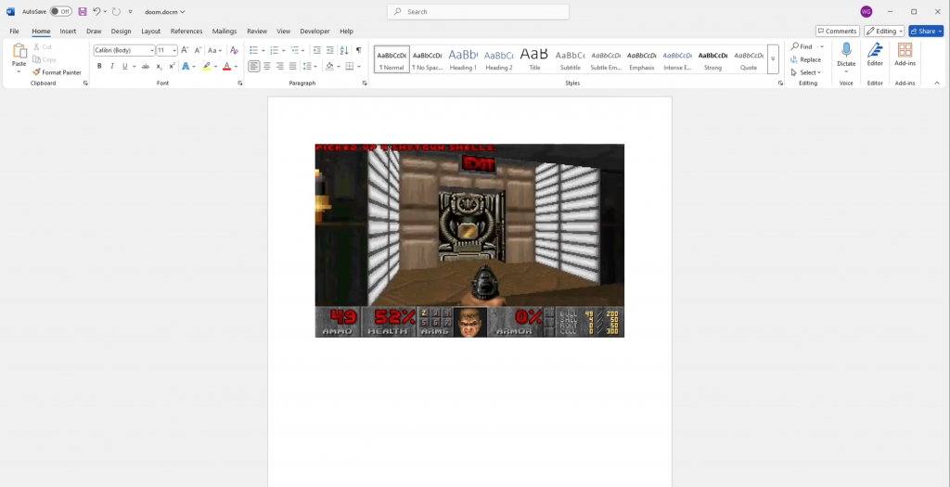The width and height of the screenshot is (950, 487).
Task: Sort paragraphs with the A-Z icon
Action: [344, 50]
